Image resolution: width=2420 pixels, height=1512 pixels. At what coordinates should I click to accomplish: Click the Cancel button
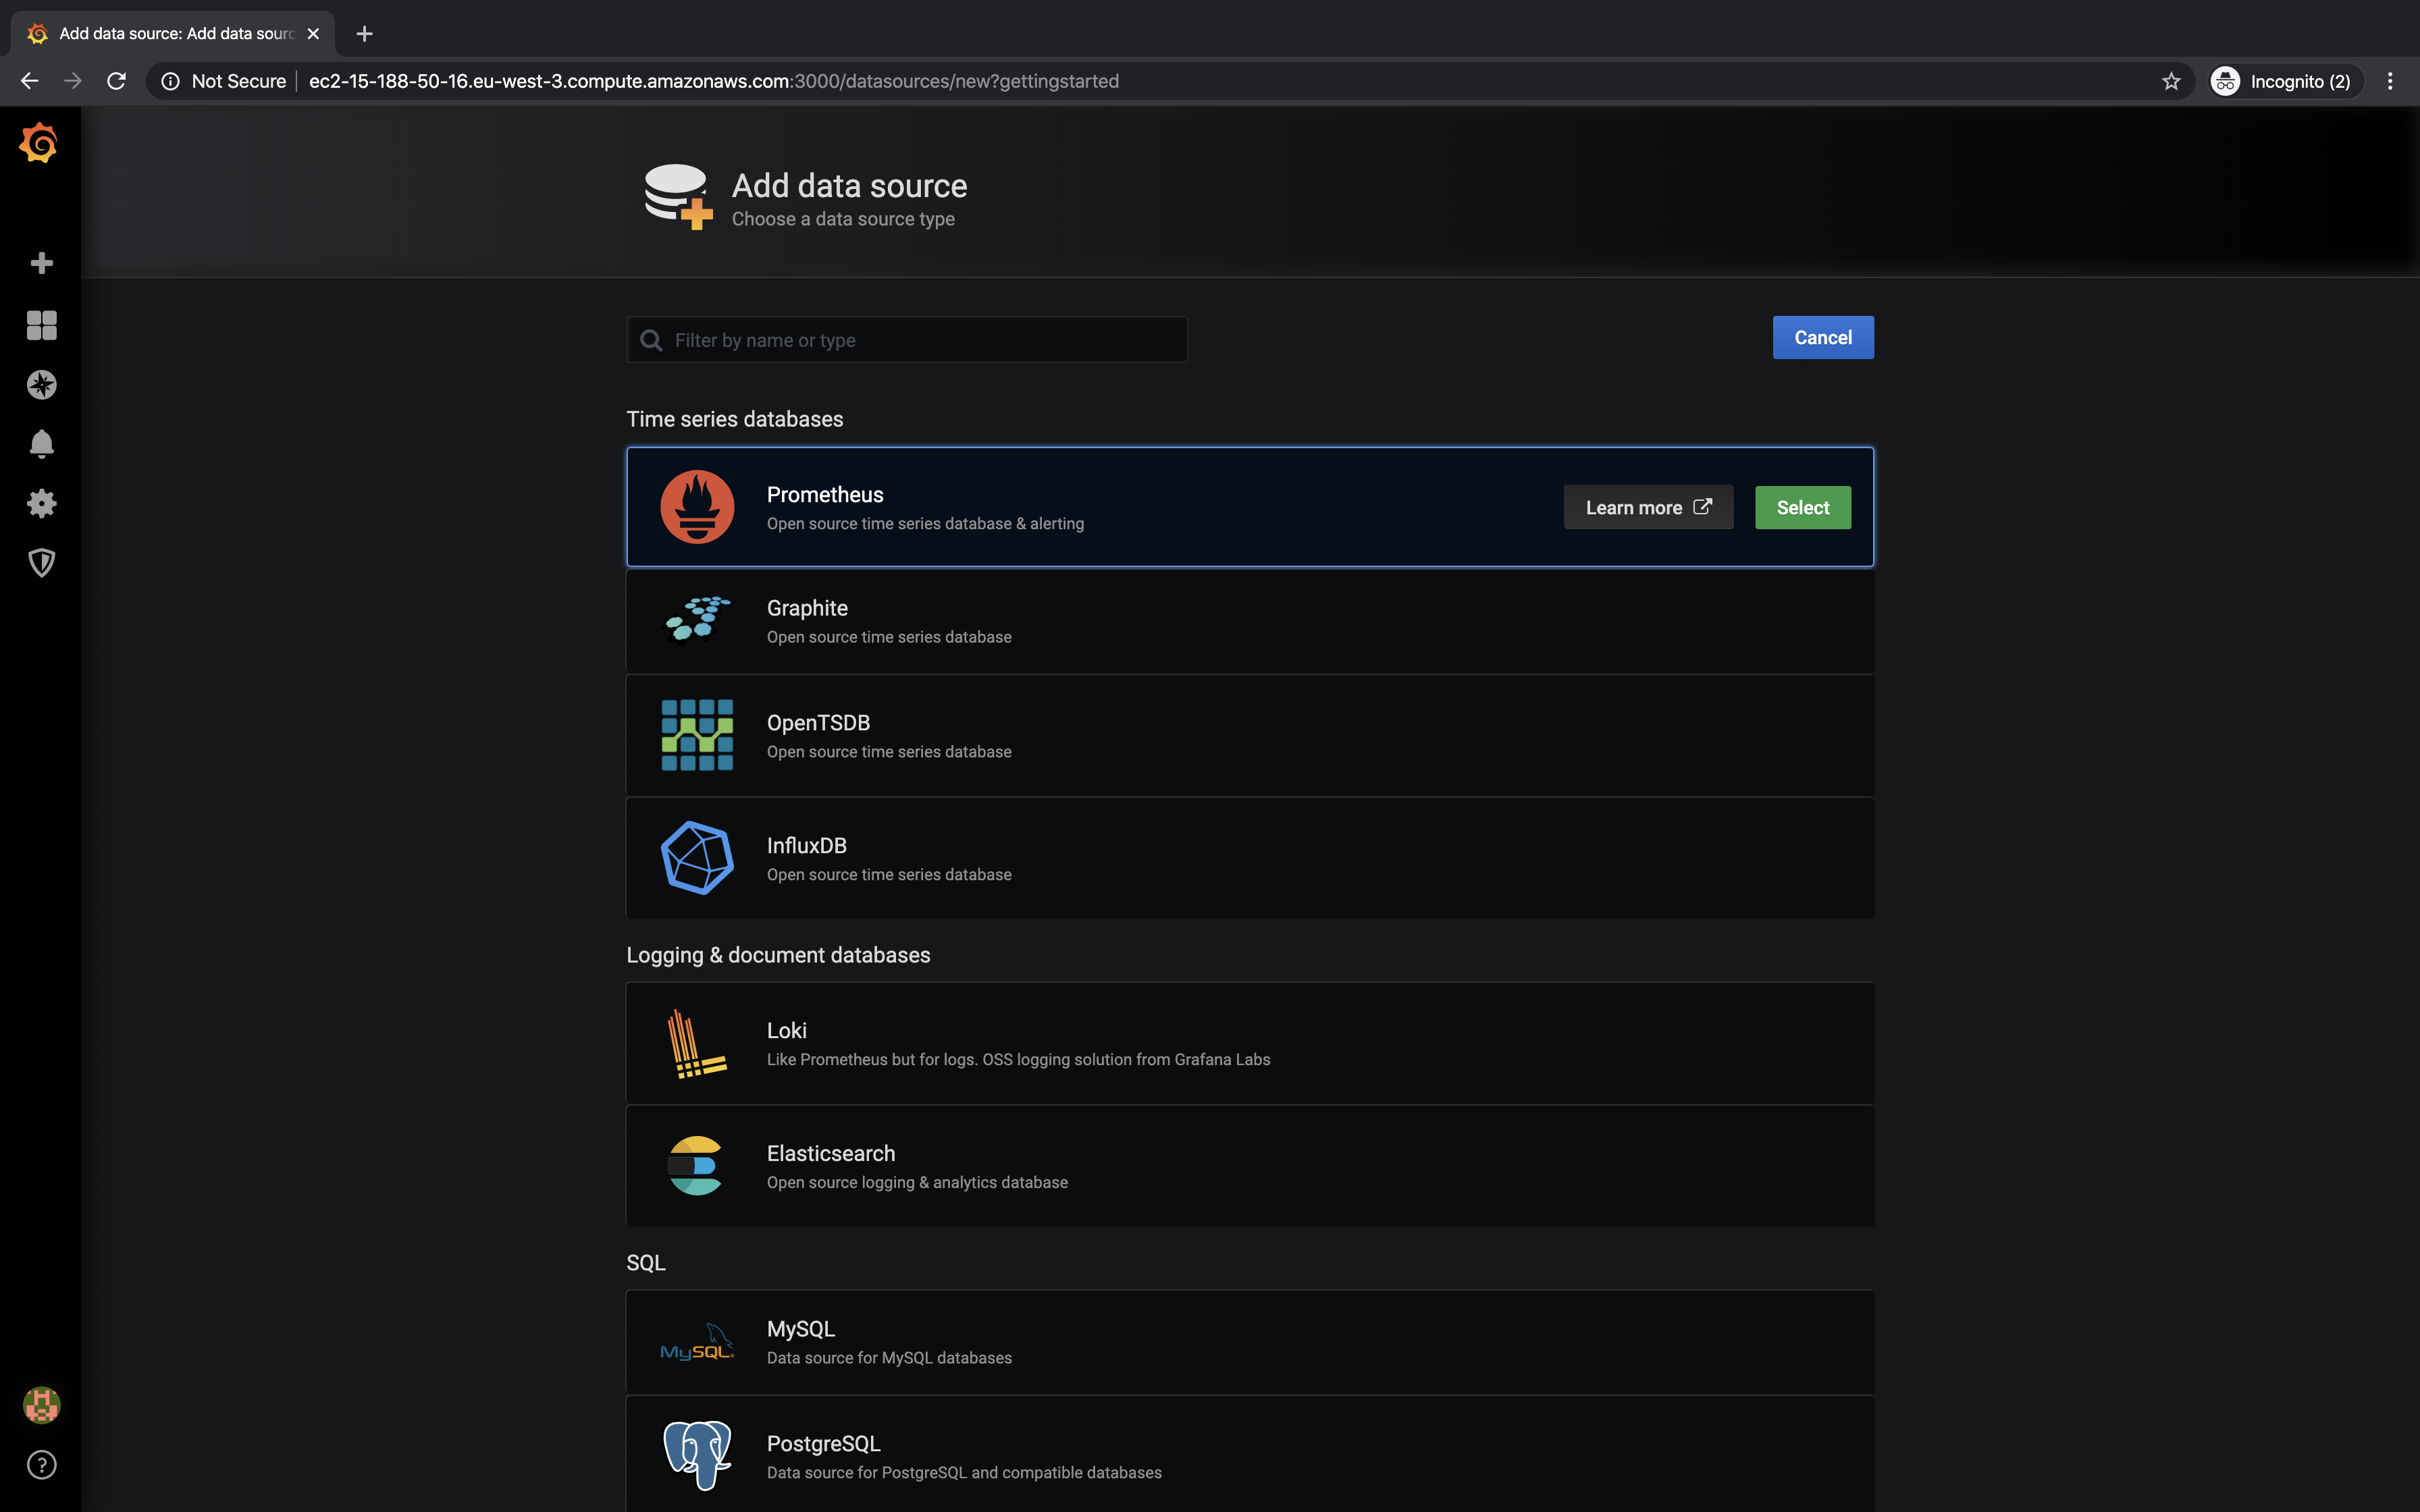[x=1822, y=337]
